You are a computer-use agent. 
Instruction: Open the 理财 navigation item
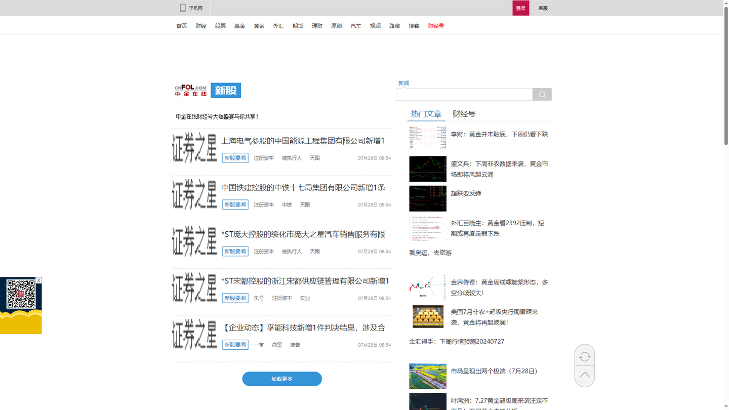coord(317,26)
